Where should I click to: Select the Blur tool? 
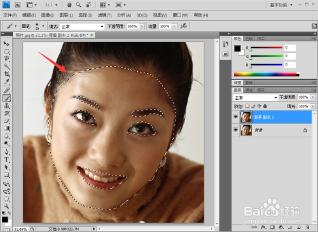coord(6,136)
